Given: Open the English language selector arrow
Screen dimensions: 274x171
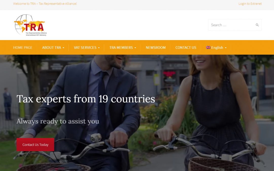Looking at the screenshot, I should (226, 48).
